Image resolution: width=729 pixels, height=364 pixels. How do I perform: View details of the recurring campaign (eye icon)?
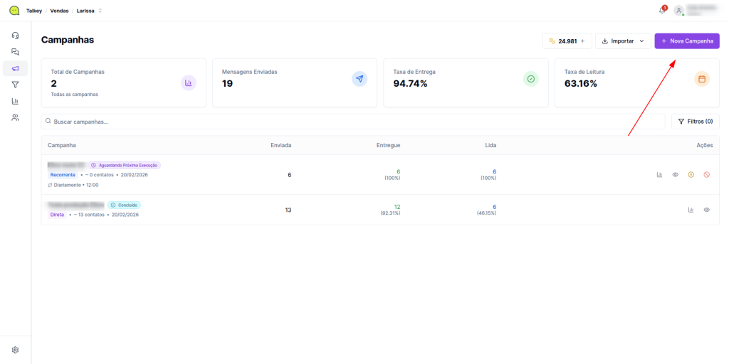point(675,174)
